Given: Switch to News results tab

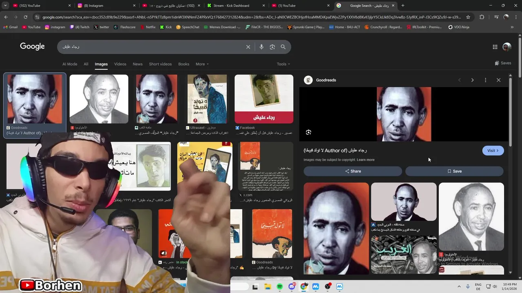Looking at the screenshot, I should click(137, 64).
